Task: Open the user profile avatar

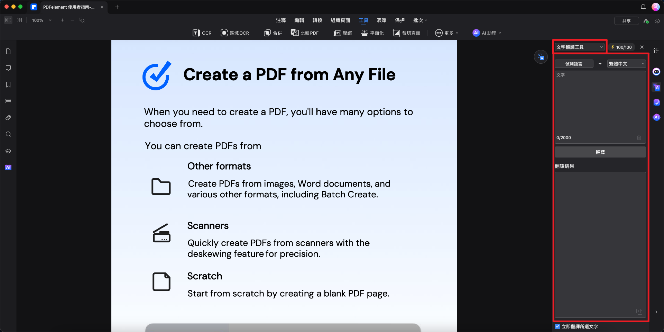Action: 656,7
